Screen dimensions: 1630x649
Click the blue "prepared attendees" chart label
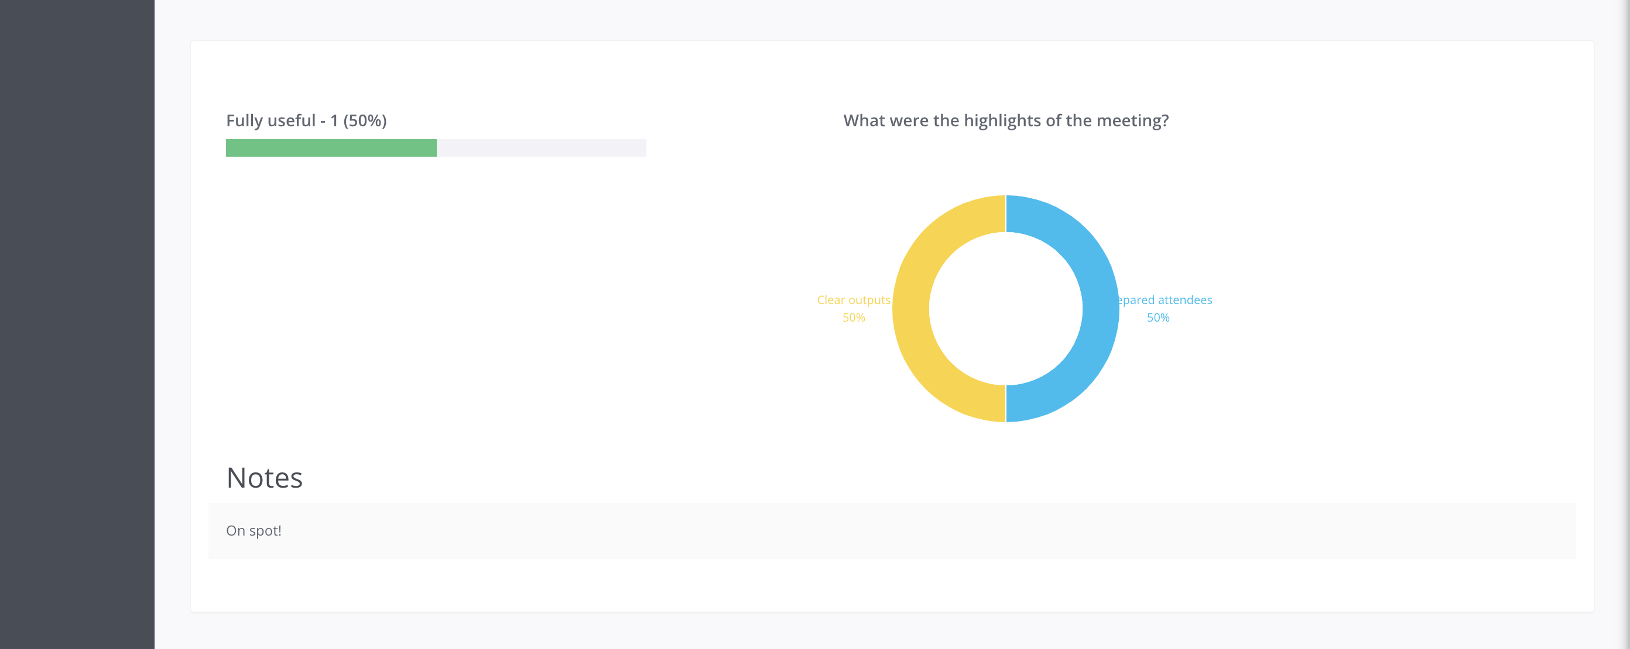coord(1165,300)
